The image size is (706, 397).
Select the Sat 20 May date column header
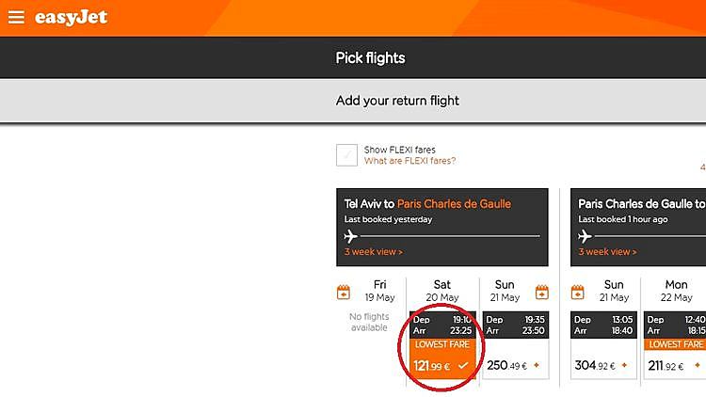point(441,291)
